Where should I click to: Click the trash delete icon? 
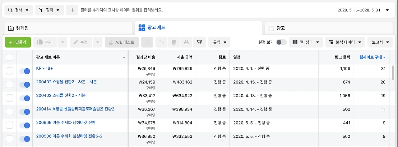174,42
